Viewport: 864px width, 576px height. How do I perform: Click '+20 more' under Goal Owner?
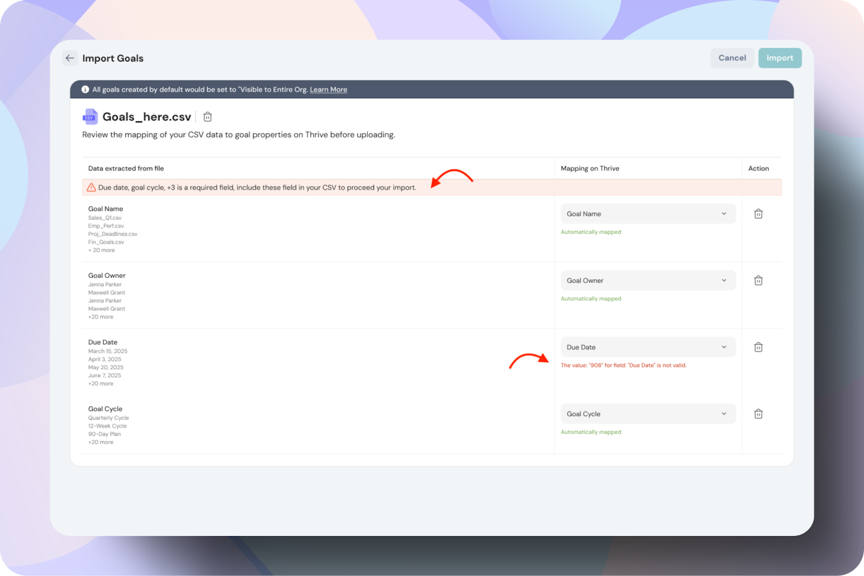[x=101, y=317]
